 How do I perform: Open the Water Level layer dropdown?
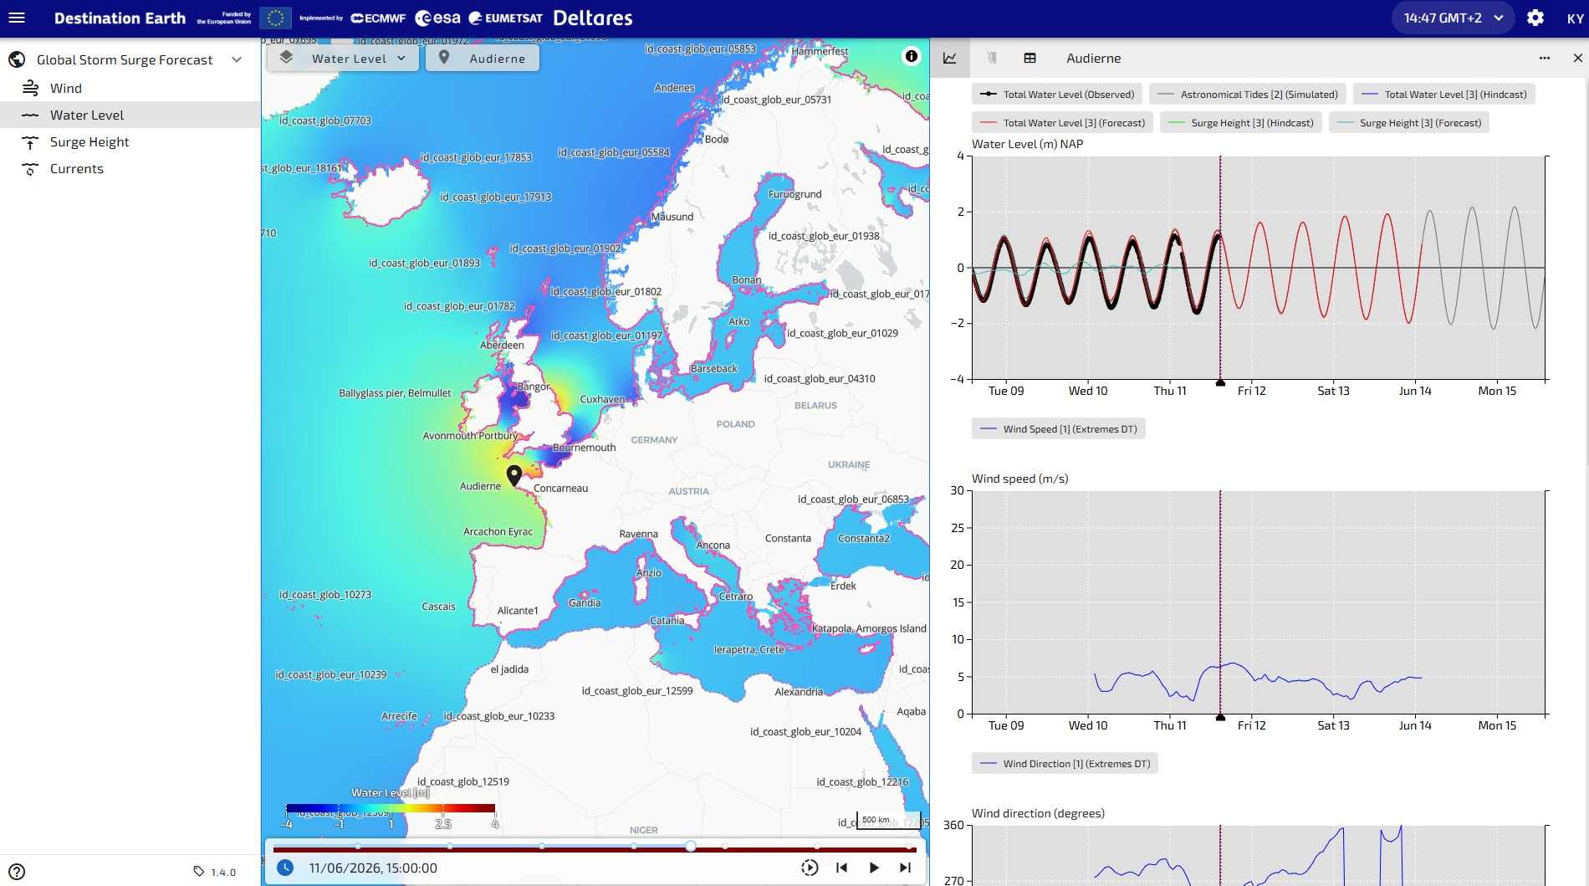(x=343, y=58)
